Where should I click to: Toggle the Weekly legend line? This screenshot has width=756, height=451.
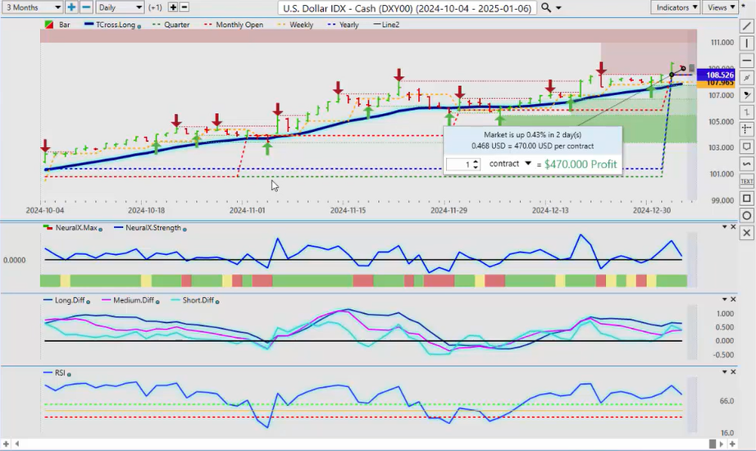(300, 25)
